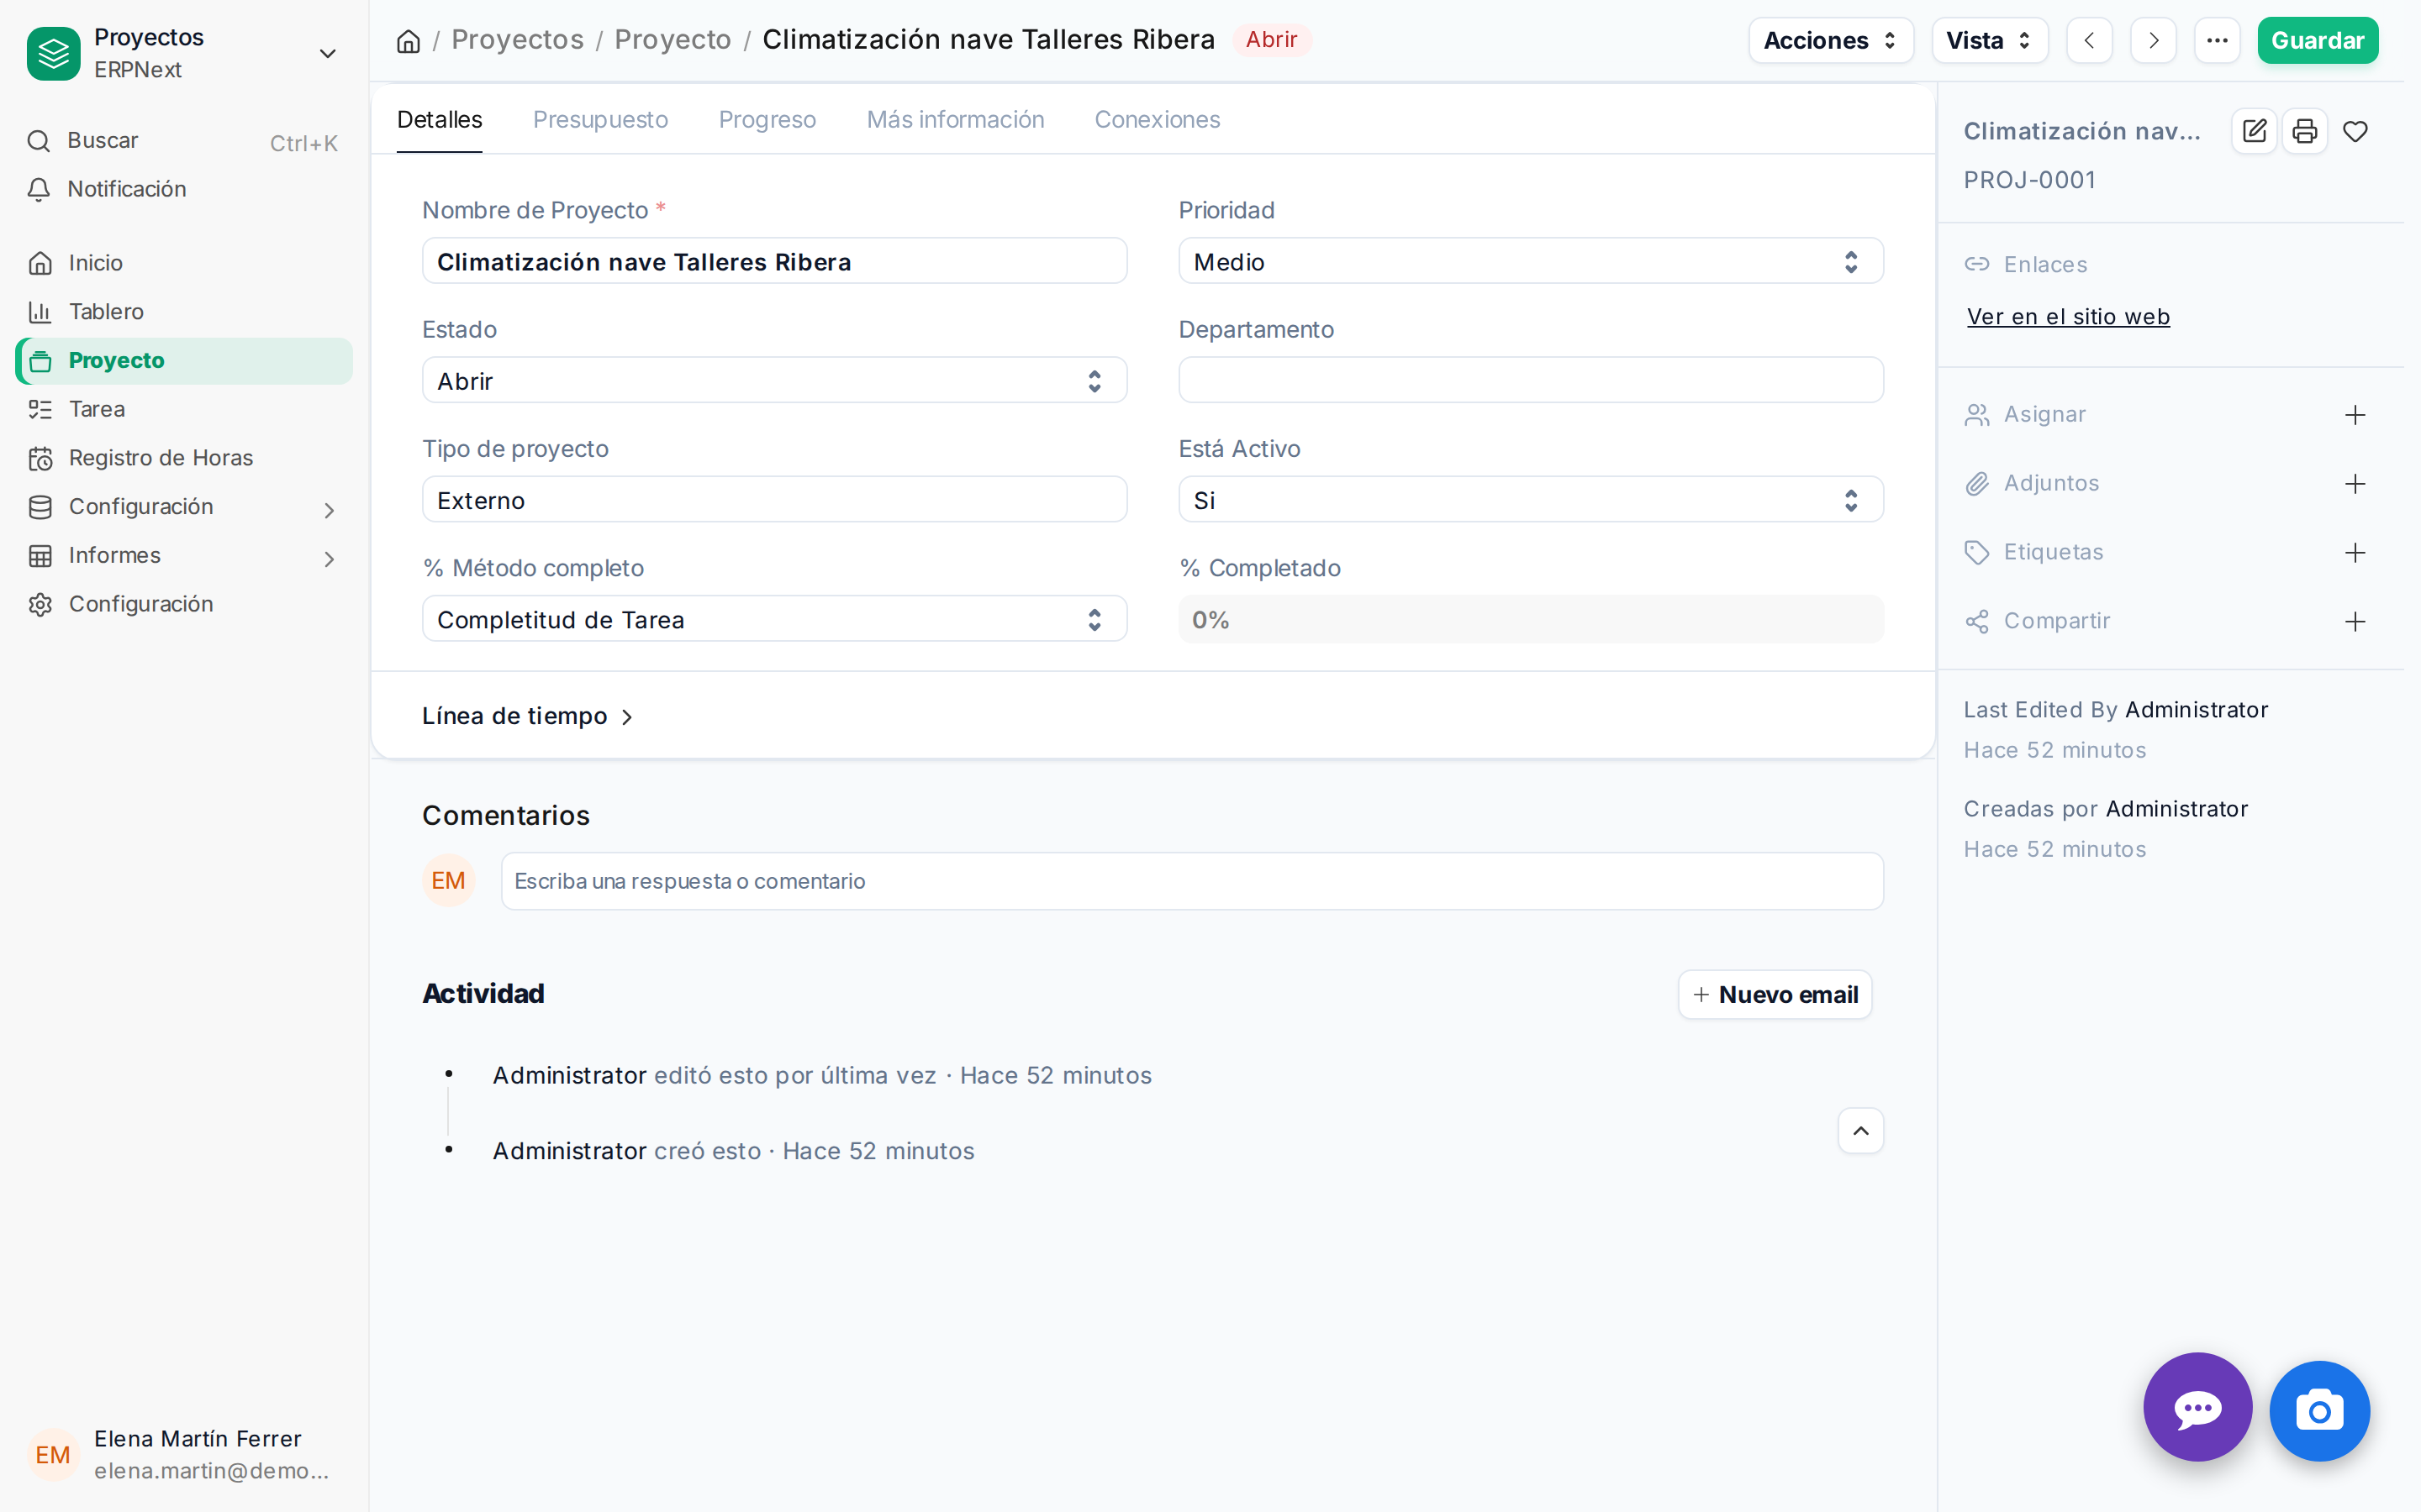The height and width of the screenshot is (1512, 2421).
Task: Add an assignee with Asignar plus
Action: (x=2355, y=415)
